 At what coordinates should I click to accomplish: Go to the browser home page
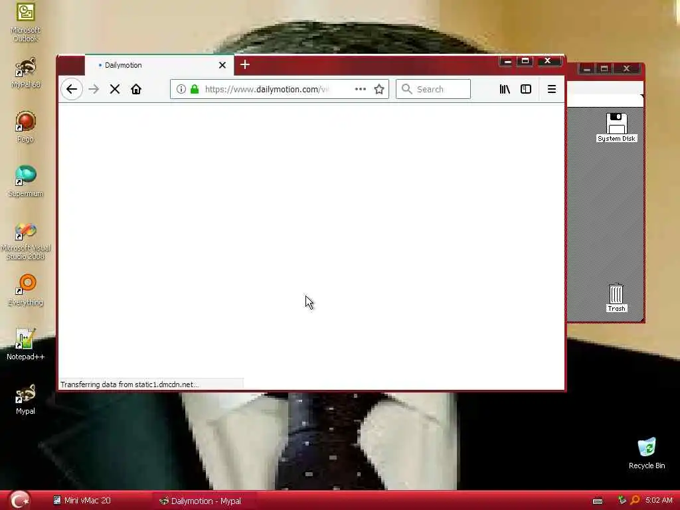coord(136,90)
